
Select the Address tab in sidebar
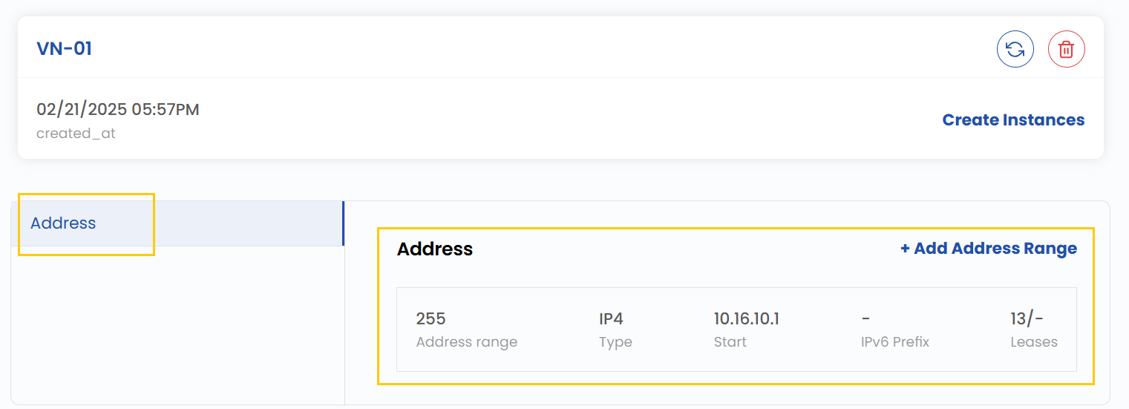point(64,223)
